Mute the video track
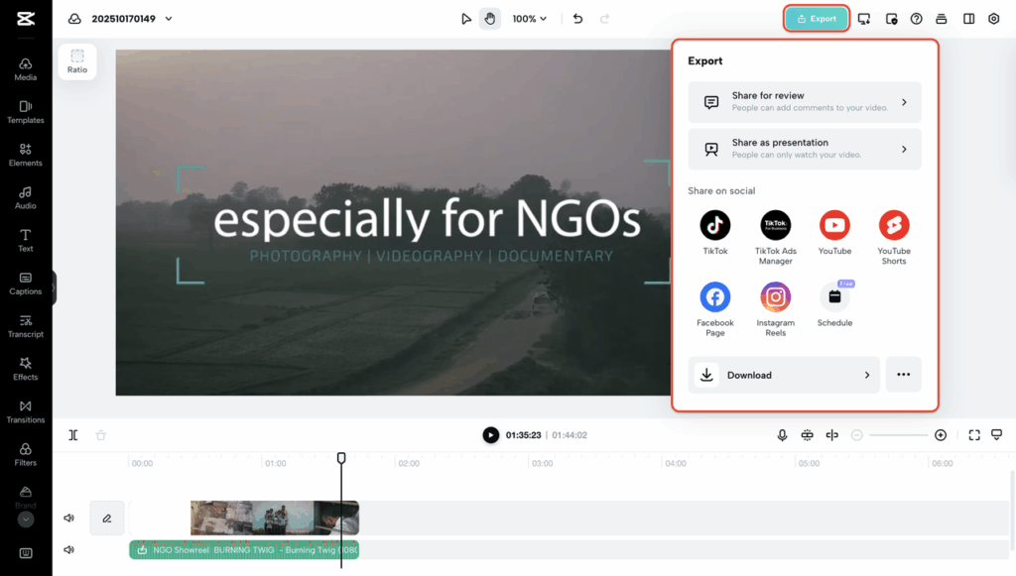This screenshot has width=1016, height=576. point(69,518)
